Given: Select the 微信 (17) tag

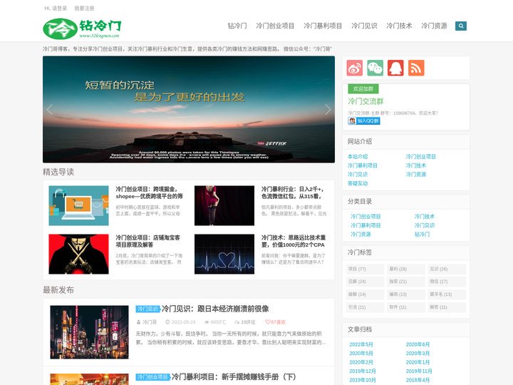Looking at the screenshot, I should (x=447, y=282).
